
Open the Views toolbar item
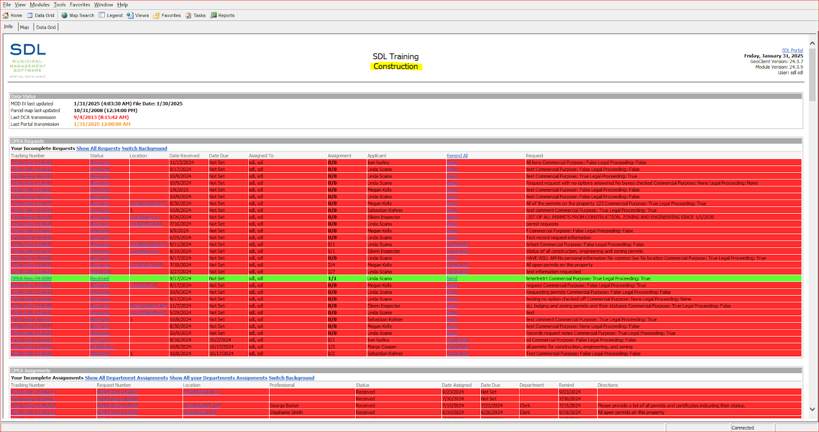[138, 15]
